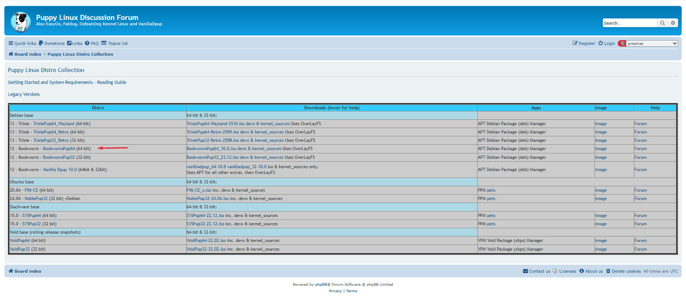Go to Board index breadcrumb

(25, 54)
